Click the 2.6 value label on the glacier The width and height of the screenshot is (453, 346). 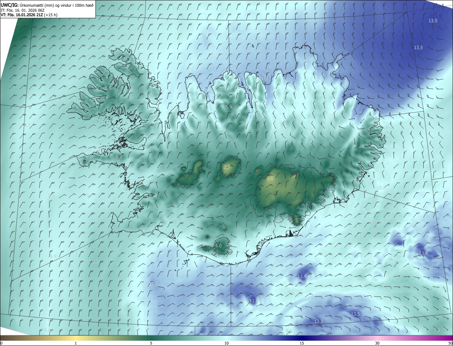coord(270,179)
